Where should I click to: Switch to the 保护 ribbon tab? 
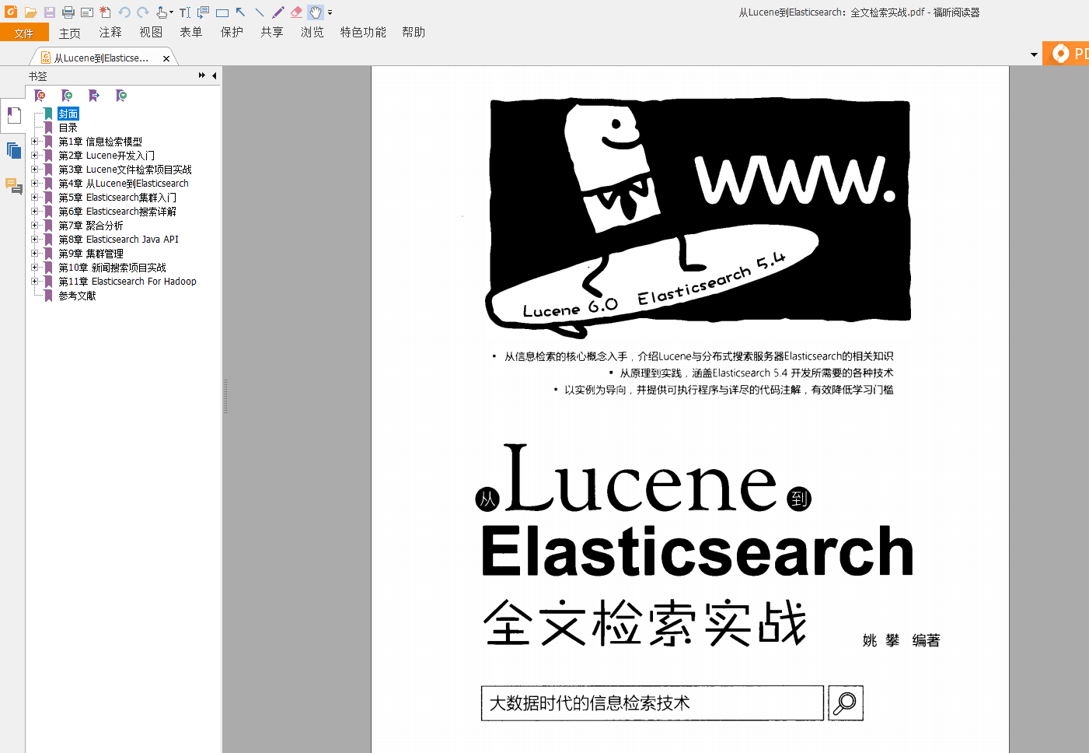tap(232, 33)
